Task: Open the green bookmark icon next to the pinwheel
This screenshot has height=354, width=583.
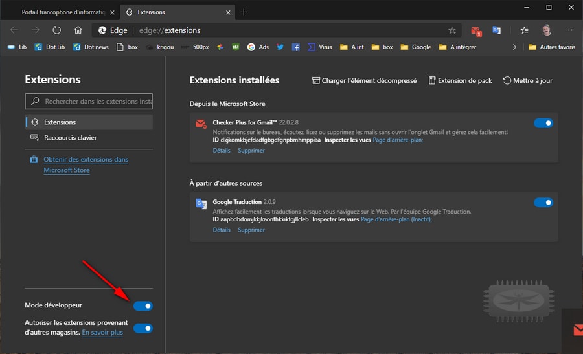Action: click(235, 47)
